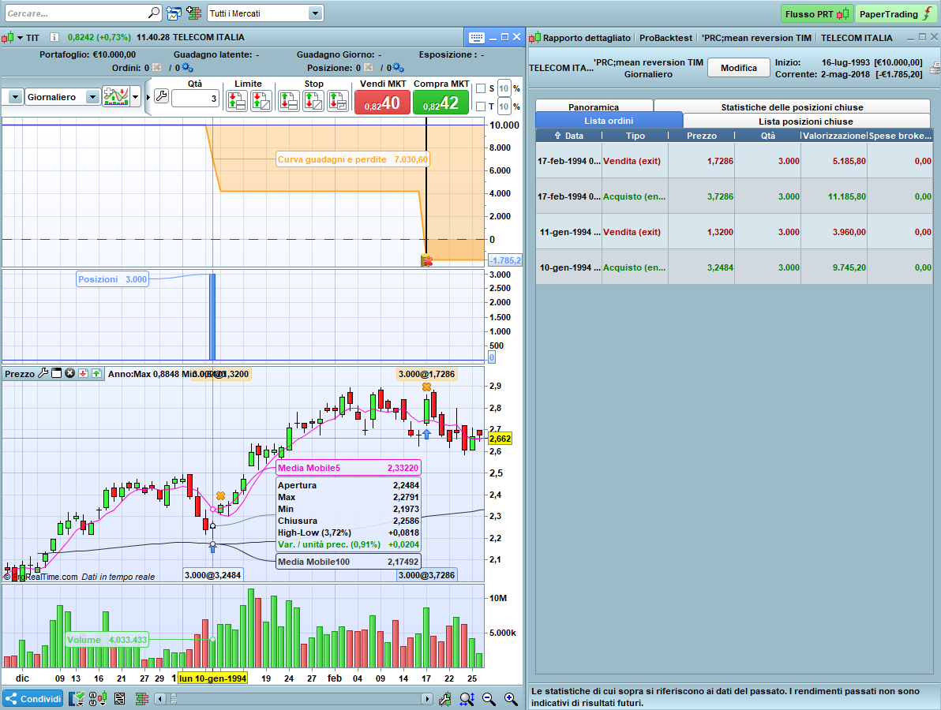Viewport: 941px width, 710px height.
Task: Zoom in chart magnifier icon
Action: click(x=511, y=699)
